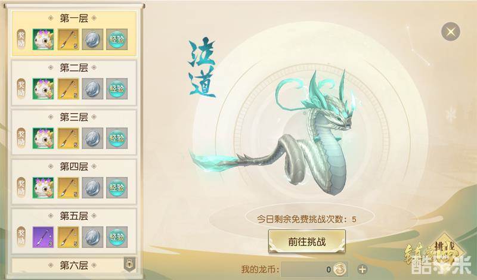Tap the 经验 reward icon in 第四层
This screenshot has height=280, width=477.
click(x=117, y=188)
